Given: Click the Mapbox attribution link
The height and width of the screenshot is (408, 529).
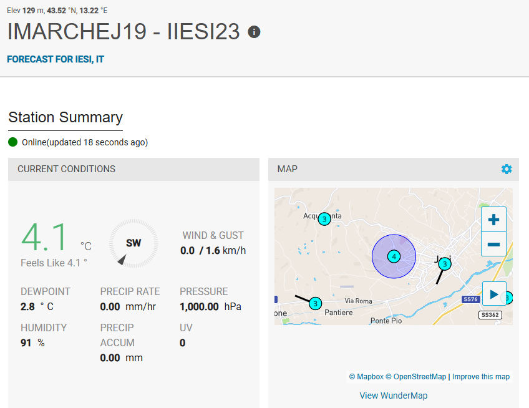Looking at the screenshot, I should (366, 377).
